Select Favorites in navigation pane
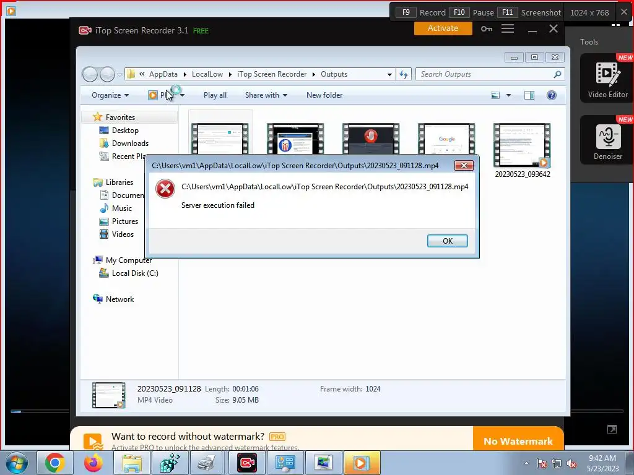 tap(120, 118)
